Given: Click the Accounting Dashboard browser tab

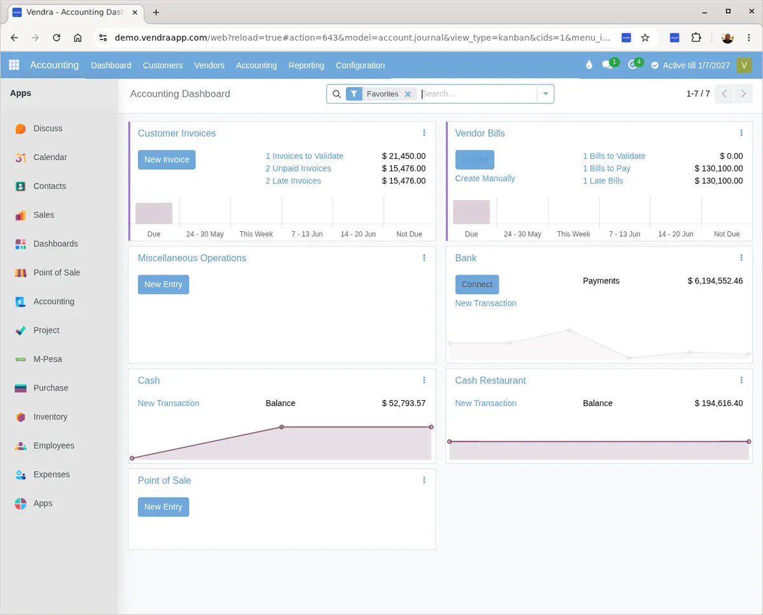Looking at the screenshot, I should coord(75,12).
